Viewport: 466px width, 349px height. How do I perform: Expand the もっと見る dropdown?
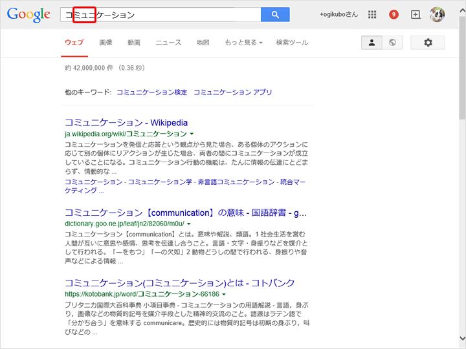coord(244,43)
